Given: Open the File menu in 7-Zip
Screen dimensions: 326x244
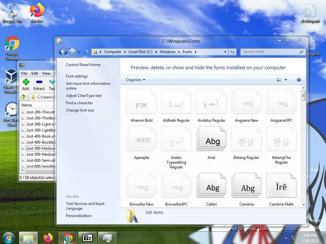Looking at the screenshot, I should click(24, 73).
